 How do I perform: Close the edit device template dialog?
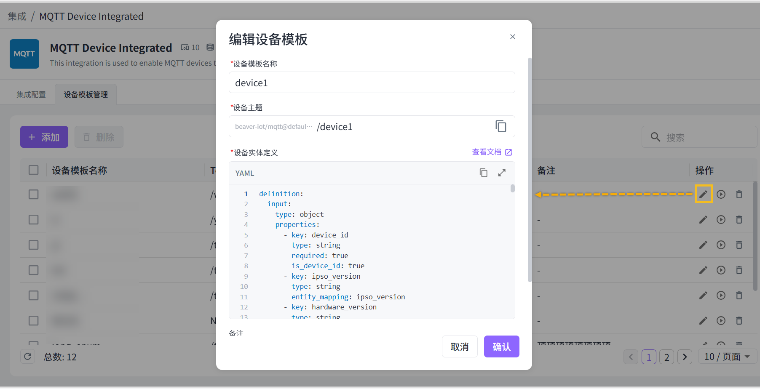point(512,37)
